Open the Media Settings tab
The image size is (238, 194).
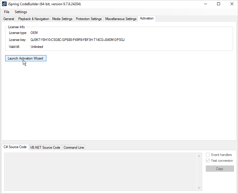coord(62,19)
